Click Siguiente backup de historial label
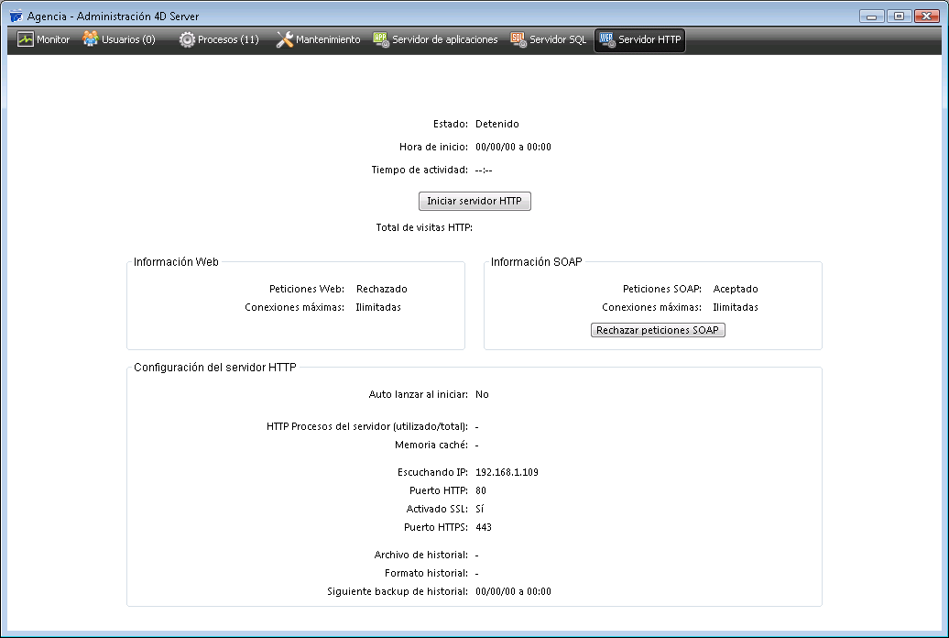Screen dimensions: 949x638 click(x=398, y=591)
